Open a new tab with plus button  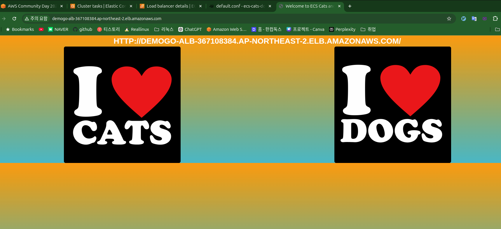(x=350, y=6)
